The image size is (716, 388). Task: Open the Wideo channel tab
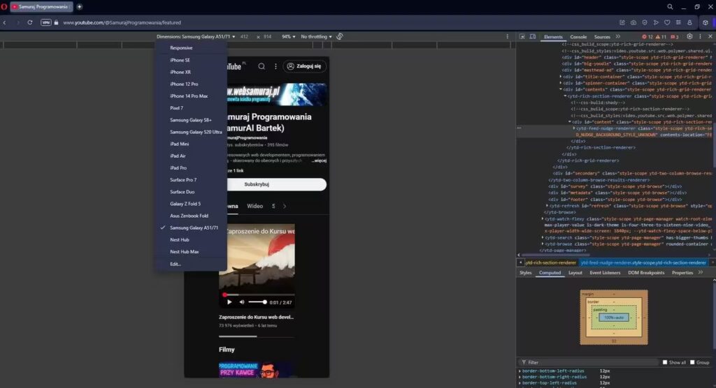tap(255, 206)
